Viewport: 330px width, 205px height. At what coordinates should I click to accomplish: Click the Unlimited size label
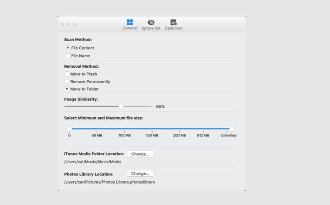click(x=228, y=135)
